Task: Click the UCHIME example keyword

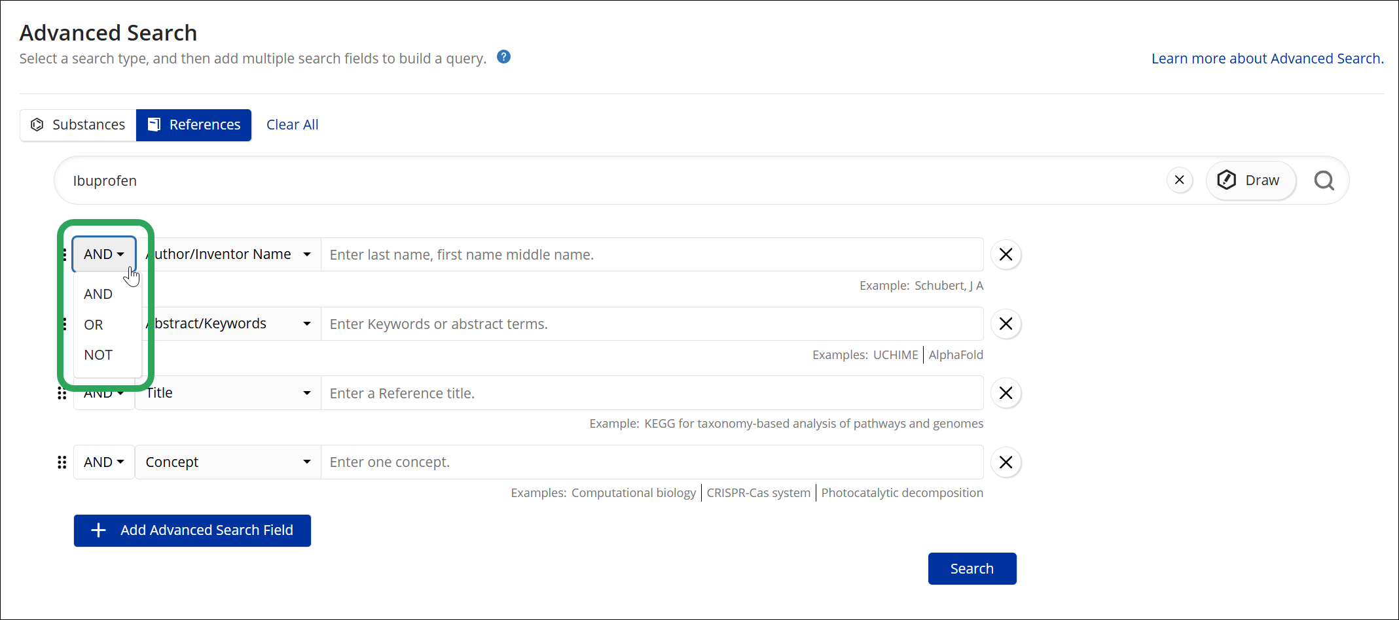Action: point(896,354)
